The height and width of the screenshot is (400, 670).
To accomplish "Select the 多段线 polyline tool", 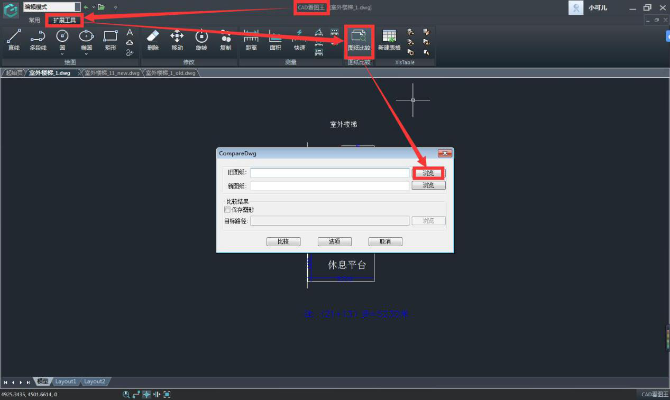I will click(x=38, y=40).
